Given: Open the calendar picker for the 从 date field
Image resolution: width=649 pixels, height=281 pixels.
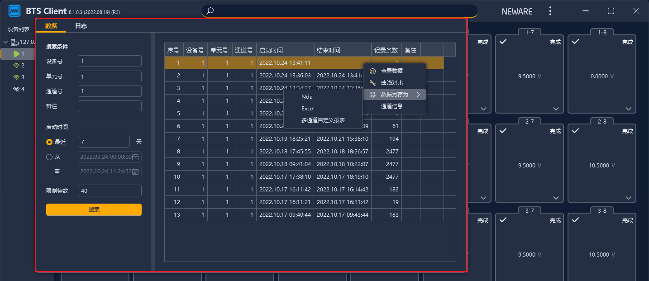Looking at the screenshot, I should coord(135,157).
